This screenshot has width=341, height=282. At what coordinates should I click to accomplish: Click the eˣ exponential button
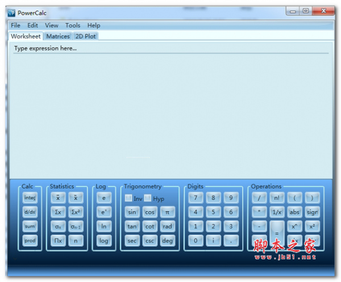[104, 212]
